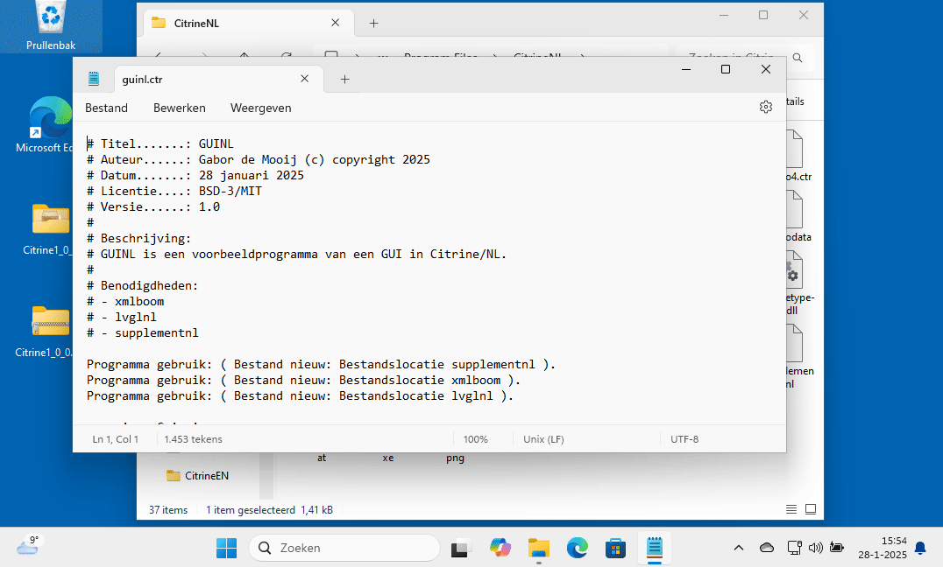
Task: Open Copilot from the taskbar
Action: [500, 548]
